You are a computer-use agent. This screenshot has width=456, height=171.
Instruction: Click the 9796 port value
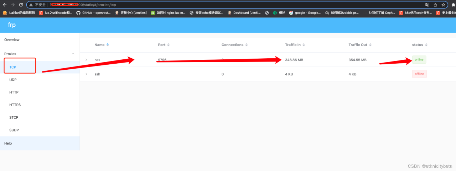(162, 60)
